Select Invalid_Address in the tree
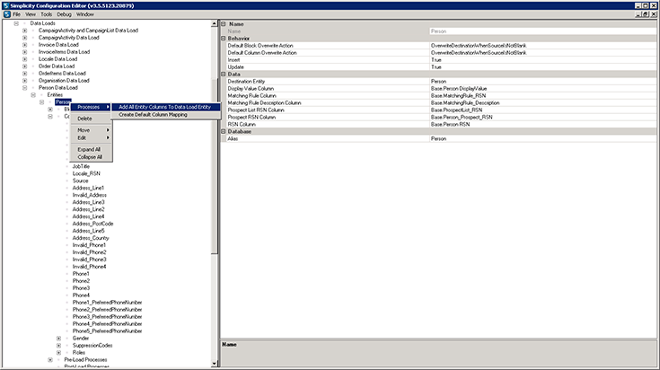This screenshot has width=660, height=370. (89, 195)
